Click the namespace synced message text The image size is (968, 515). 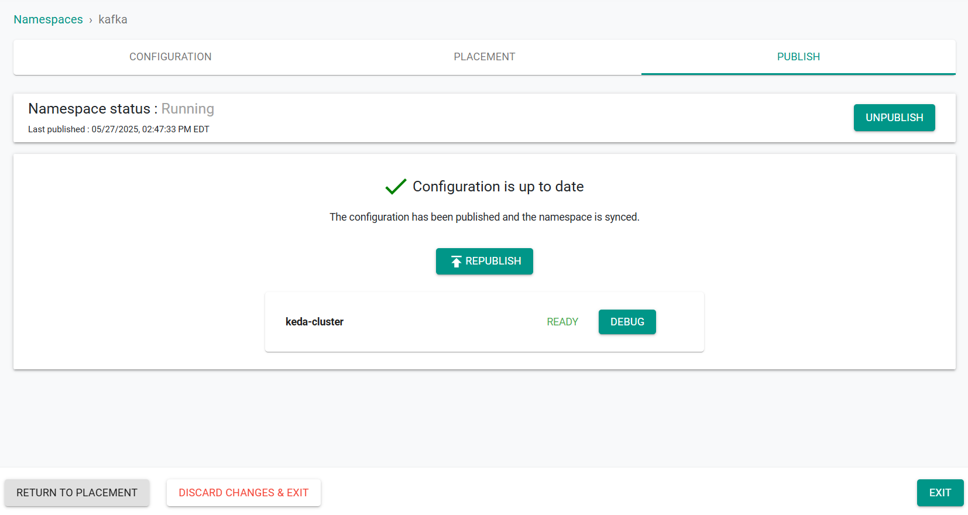(x=485, y=217)
